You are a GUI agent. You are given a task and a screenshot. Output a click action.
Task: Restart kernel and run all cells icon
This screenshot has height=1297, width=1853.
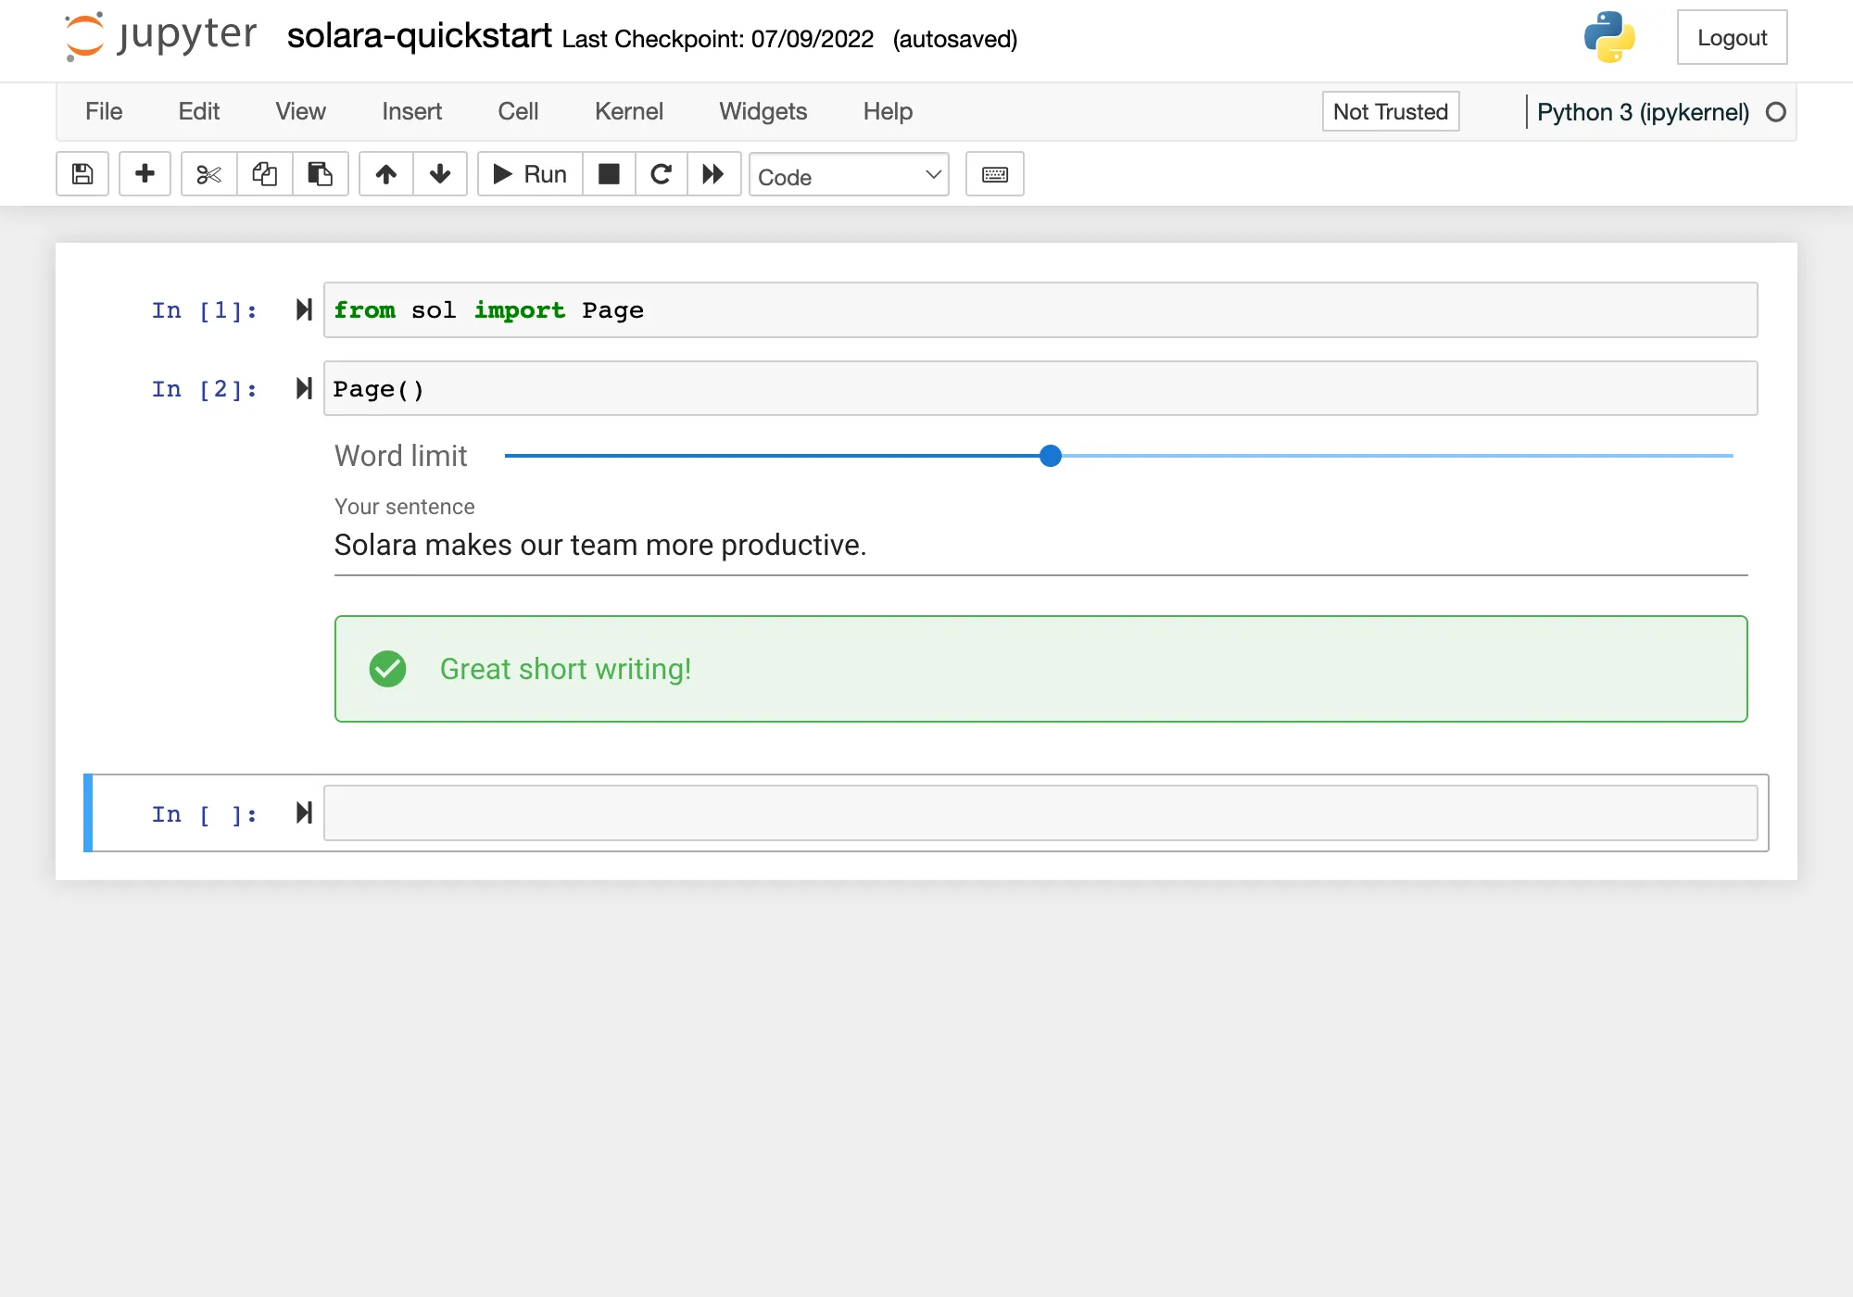pyautogui.click(x=713, y=174)
